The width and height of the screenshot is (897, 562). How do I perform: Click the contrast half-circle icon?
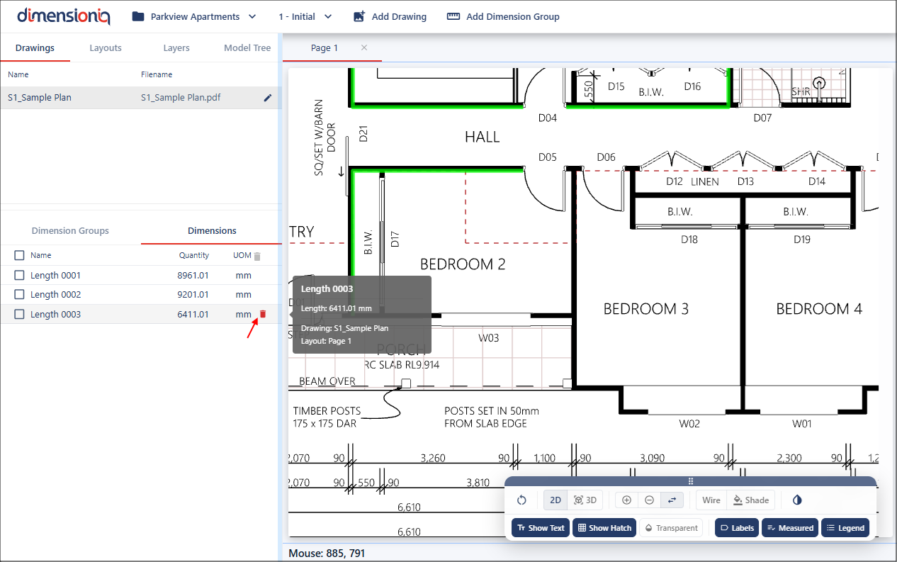(x=797, y=500)
